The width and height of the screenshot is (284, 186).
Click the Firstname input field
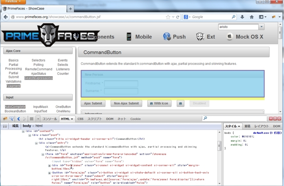[121, 83]
